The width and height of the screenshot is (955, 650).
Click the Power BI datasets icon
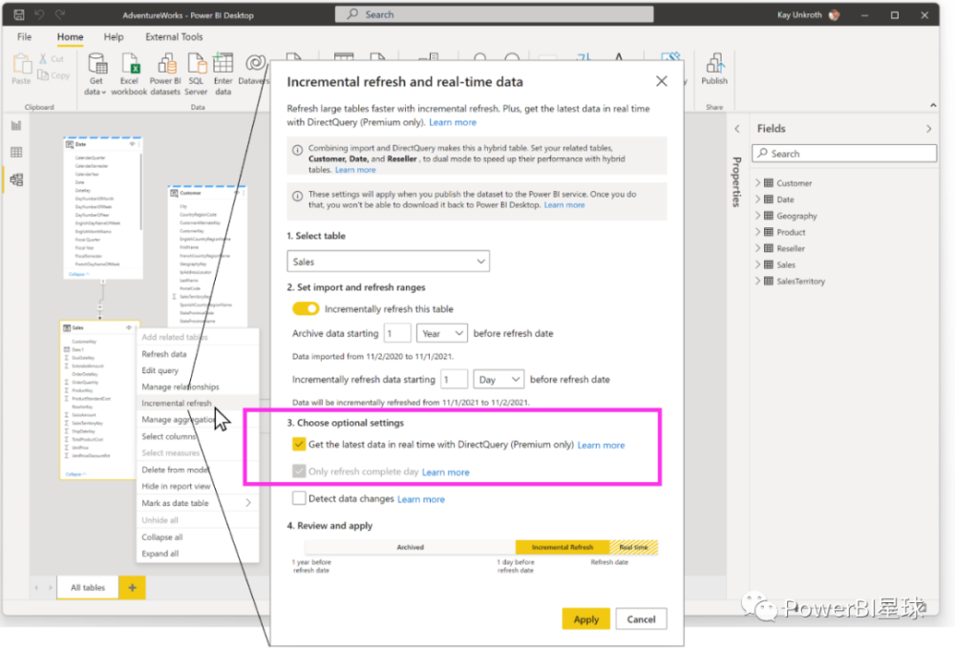click(165, 73)
